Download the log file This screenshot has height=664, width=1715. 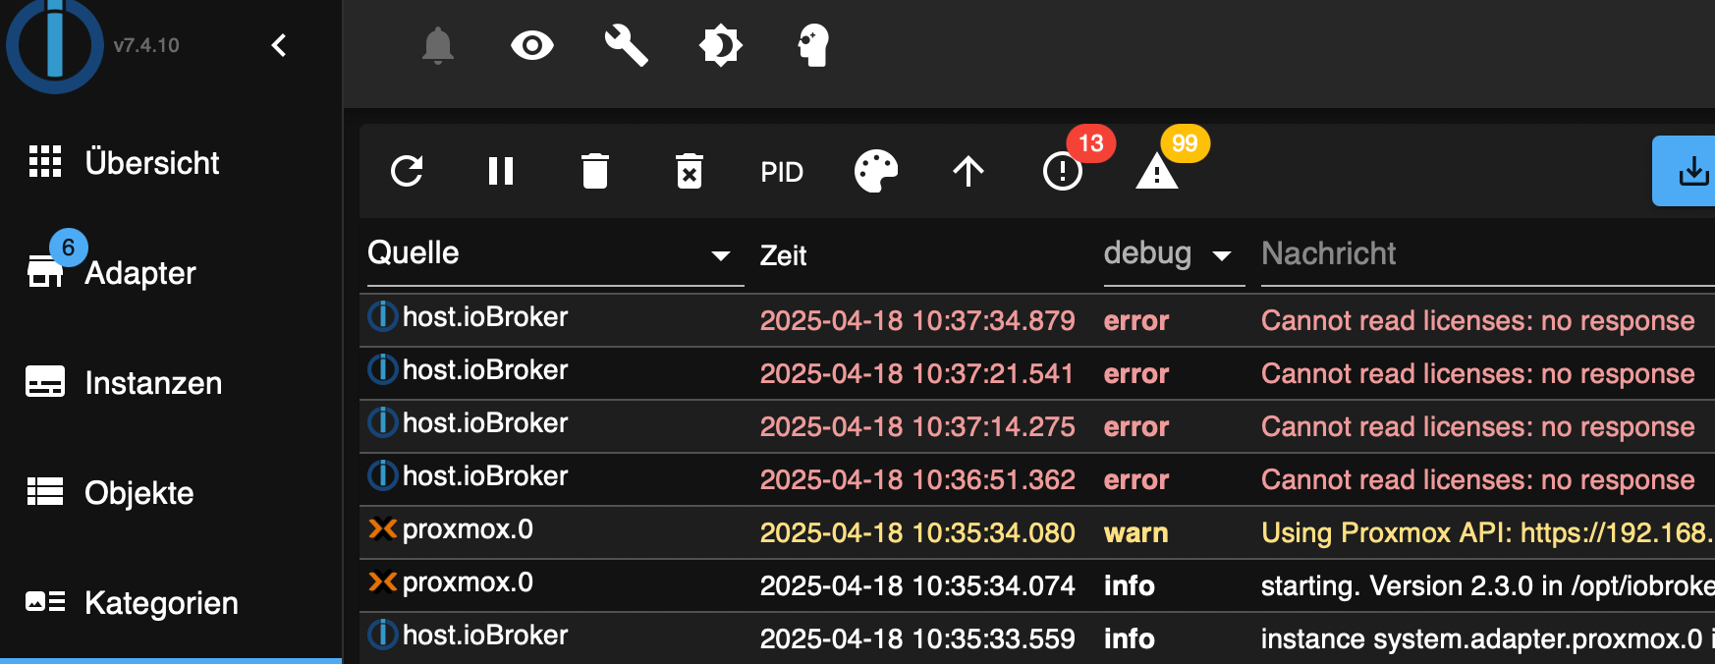click(x=1691, y=172)
